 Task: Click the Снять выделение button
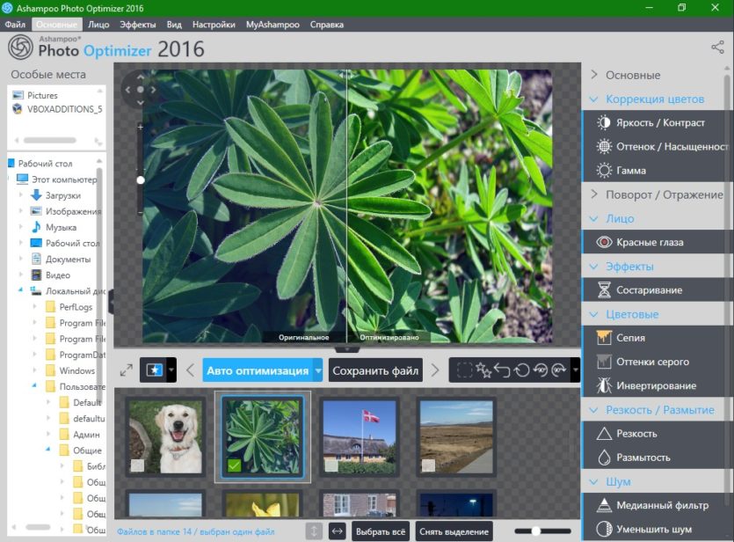click(x=454, y=531)
